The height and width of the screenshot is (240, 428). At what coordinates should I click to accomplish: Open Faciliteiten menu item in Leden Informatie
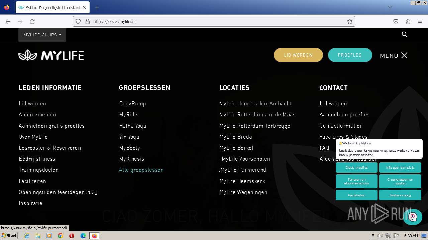click(x=32, y=181)
